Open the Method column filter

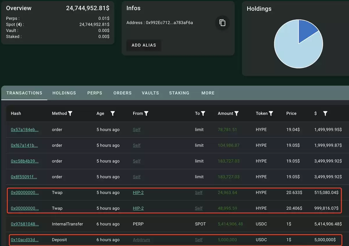[70, 114]
